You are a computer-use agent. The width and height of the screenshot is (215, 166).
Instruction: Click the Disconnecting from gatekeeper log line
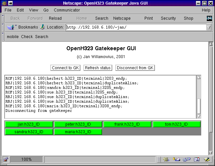[x=39, y=111]
